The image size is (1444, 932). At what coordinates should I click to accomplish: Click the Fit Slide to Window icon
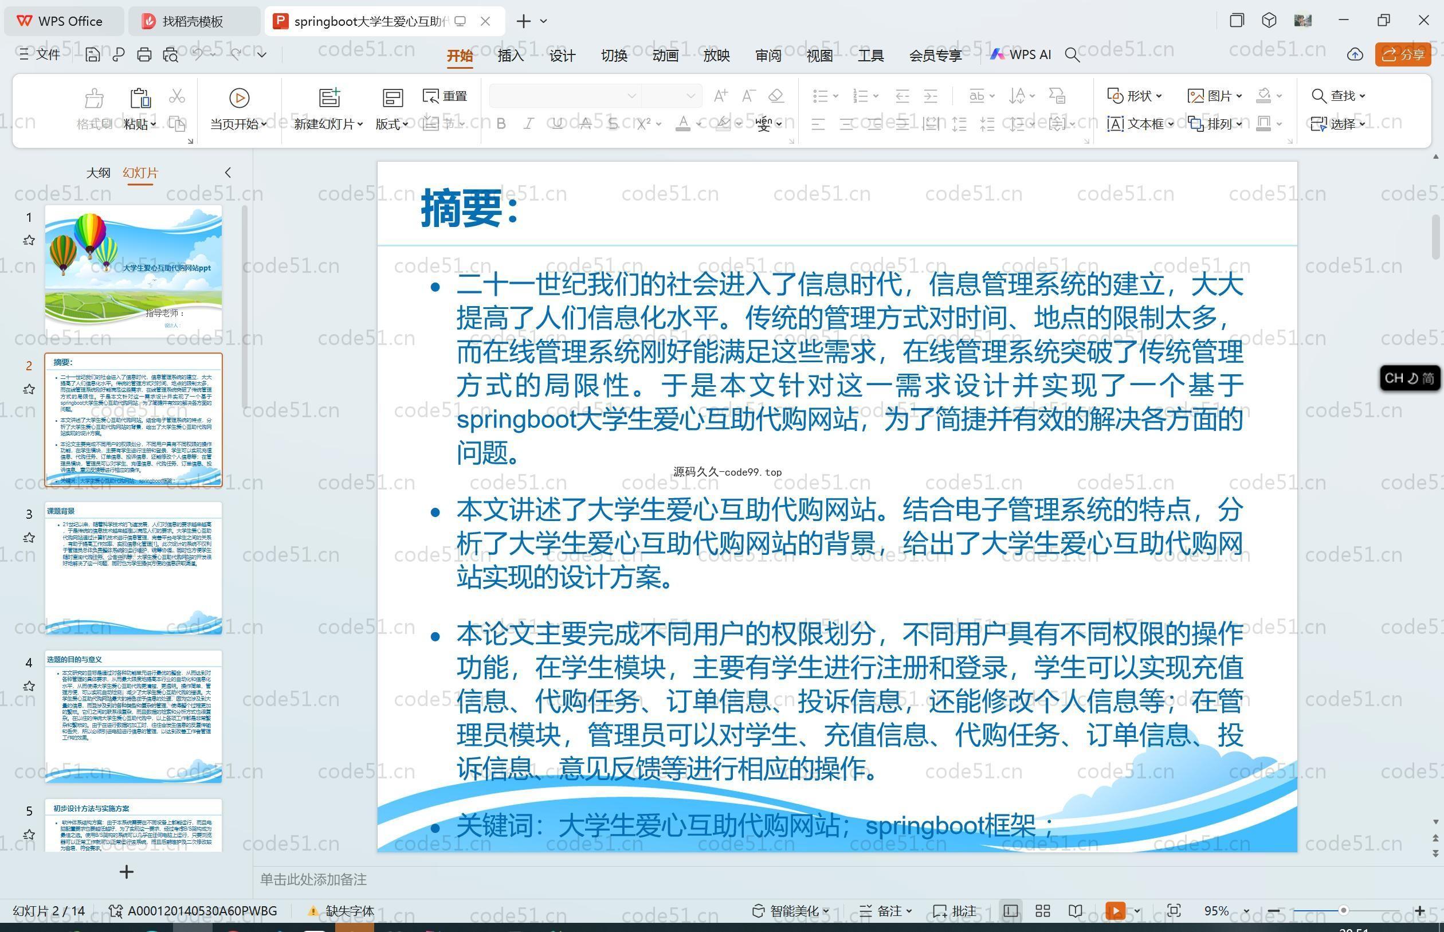1174,911
